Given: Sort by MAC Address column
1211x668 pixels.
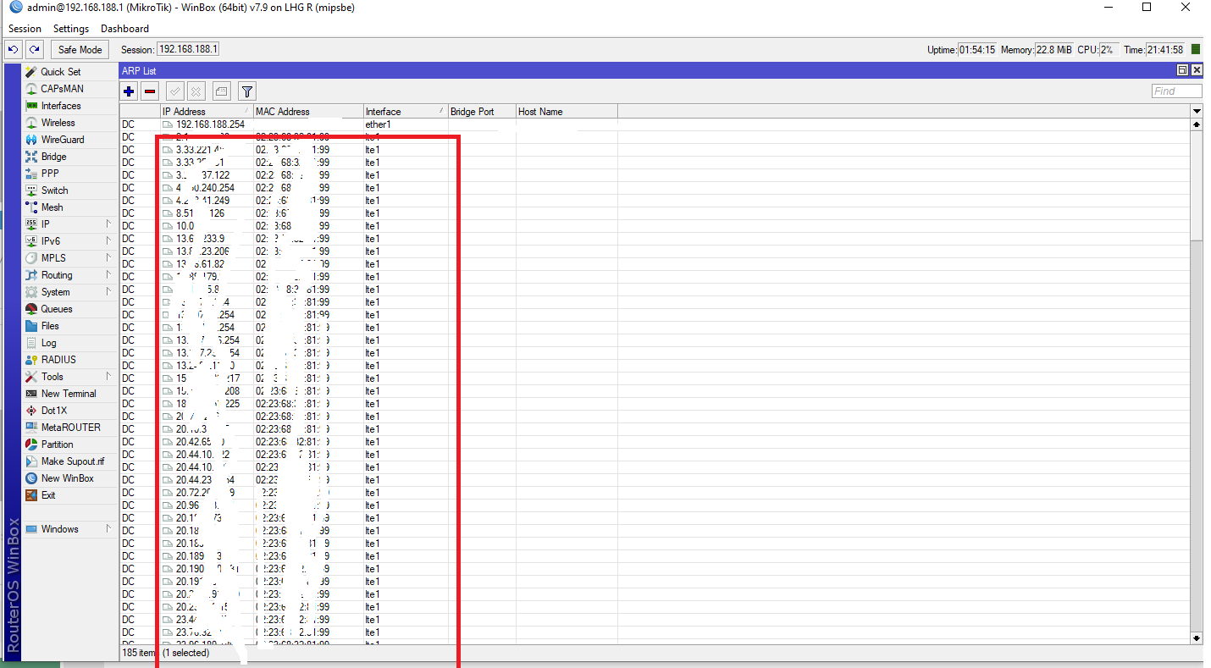Looking at the screenshot, I should click(x=308, y=111).
